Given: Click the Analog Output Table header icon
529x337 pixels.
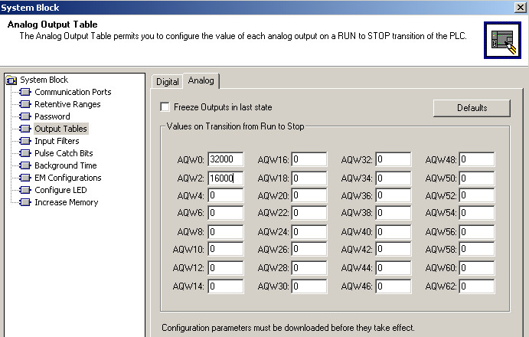Looking at the screenshot, I should (501, 40).
